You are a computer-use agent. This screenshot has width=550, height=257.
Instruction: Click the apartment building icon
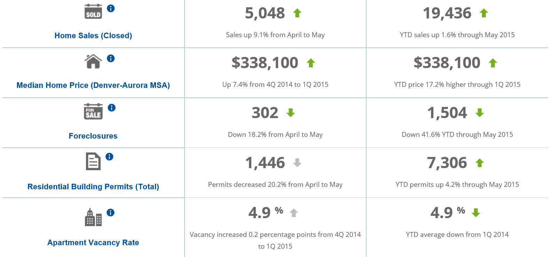(x=93, y=217)
